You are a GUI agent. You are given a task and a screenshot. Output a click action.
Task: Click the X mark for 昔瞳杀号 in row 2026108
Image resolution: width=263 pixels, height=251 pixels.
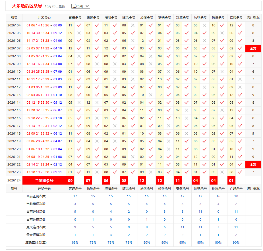[x=79, y=56]
